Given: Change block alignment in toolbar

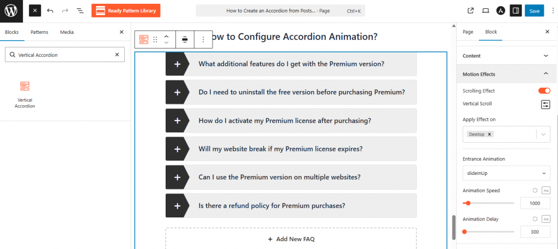Looking at the screenshot, I should point(185,39).
